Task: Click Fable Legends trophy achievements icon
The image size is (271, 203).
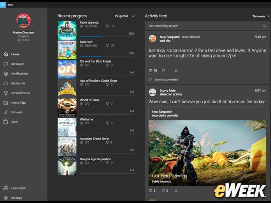Action: [107, 26]
